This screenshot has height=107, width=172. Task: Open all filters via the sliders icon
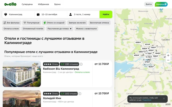coord(5,23)
